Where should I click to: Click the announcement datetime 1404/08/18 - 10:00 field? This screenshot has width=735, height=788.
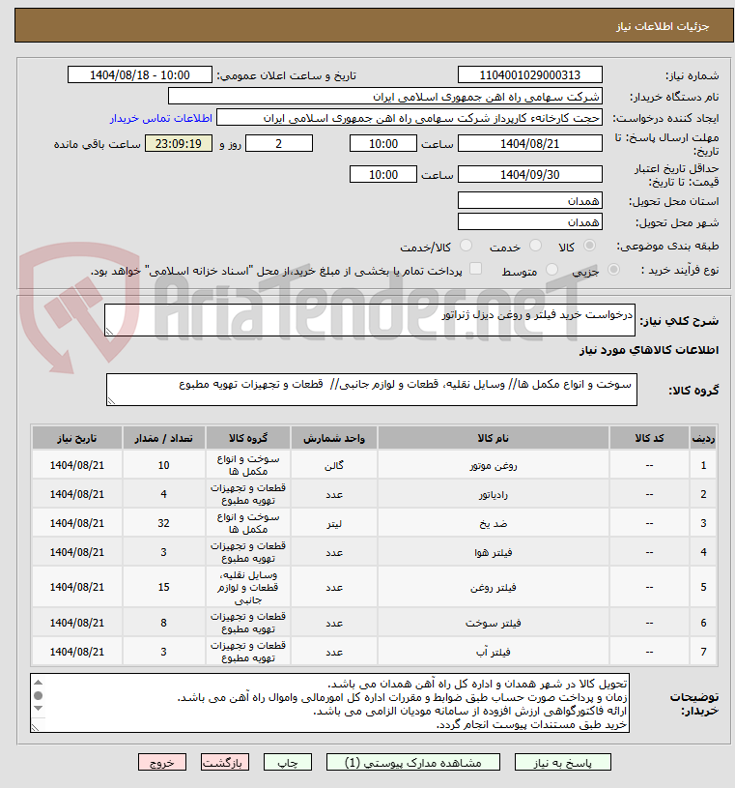(140, 74)
